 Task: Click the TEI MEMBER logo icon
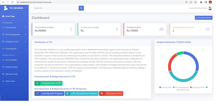[x=6, y=8]
